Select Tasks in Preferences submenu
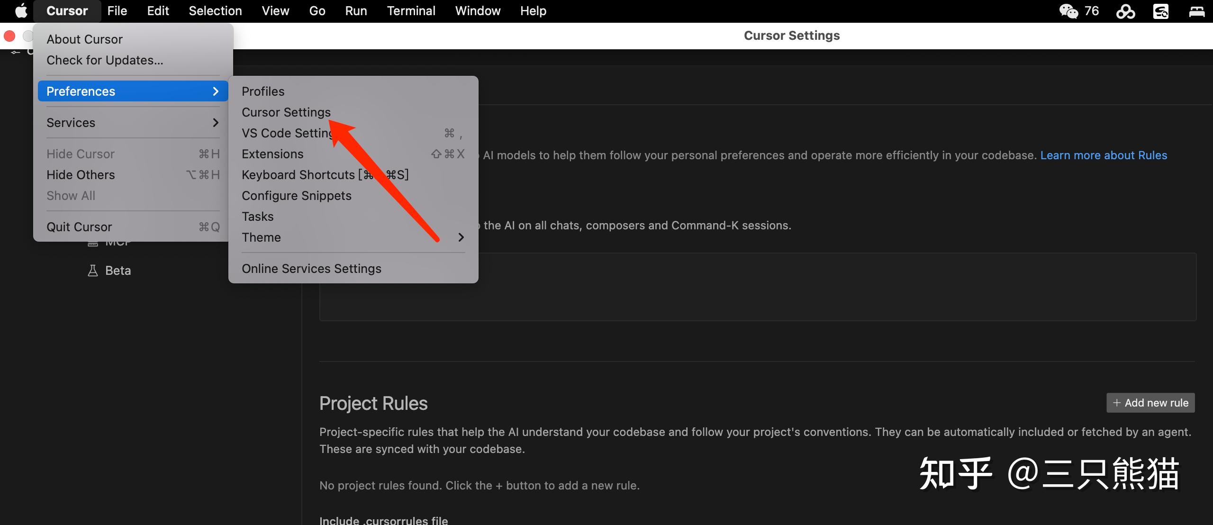1213x525 pixels. (353, 217)
